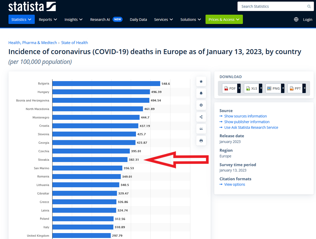Click the San Marino country label
The width and height of the screenshot is (316, 239).
pyautogui.click(x=41, y=168)
